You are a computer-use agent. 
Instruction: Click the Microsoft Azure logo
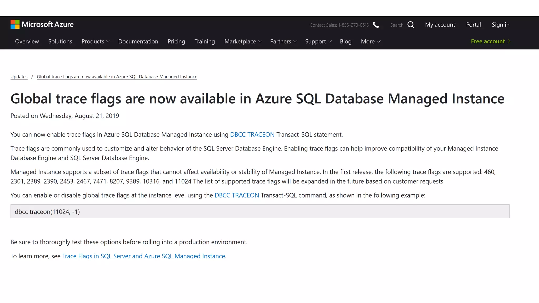click(42, 24)
